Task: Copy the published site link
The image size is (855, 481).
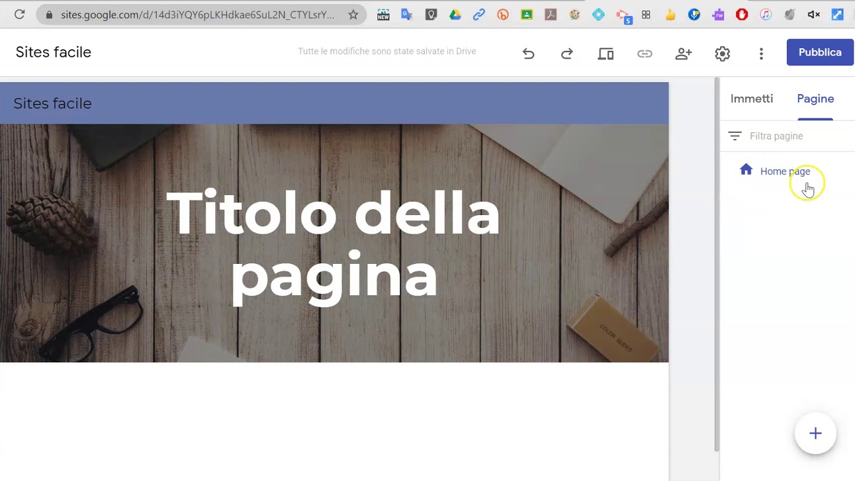Action: pyautogui.click(x=645, y=53)
